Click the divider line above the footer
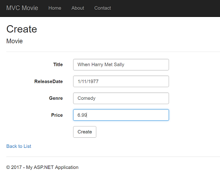Image resolution: width=220 pixels, height=184 pixels. 113,157
